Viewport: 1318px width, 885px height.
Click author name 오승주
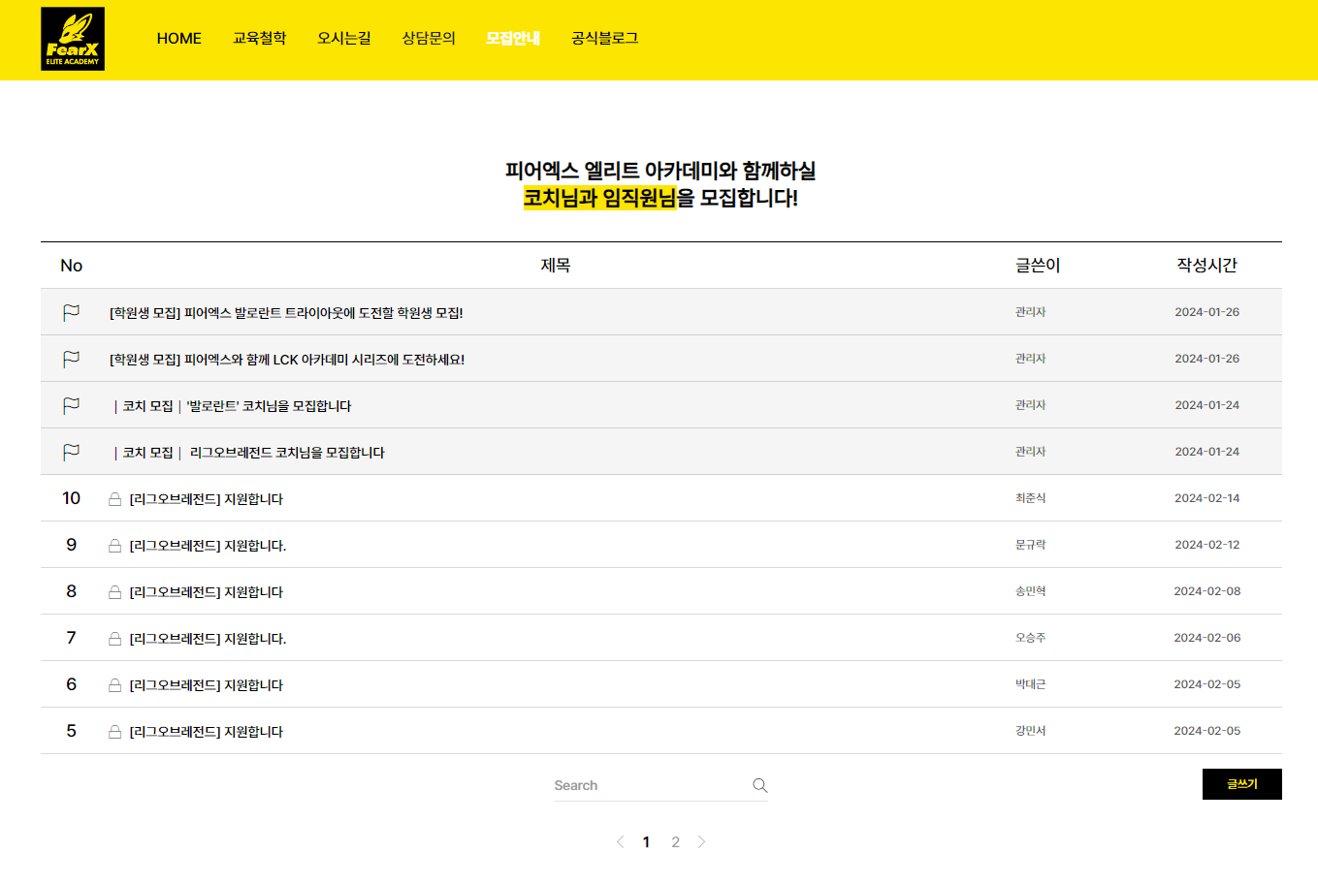(x=1030, y=638)
